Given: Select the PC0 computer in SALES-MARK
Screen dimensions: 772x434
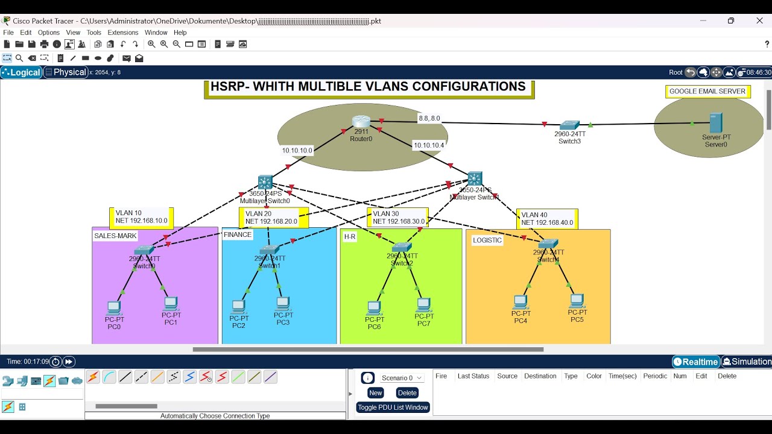Looking at the screenshot, I should point(114,309).
